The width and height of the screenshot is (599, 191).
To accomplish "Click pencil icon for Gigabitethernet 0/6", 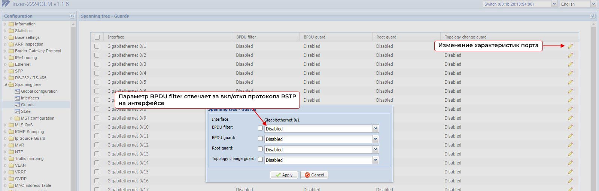I will (570, 91).
